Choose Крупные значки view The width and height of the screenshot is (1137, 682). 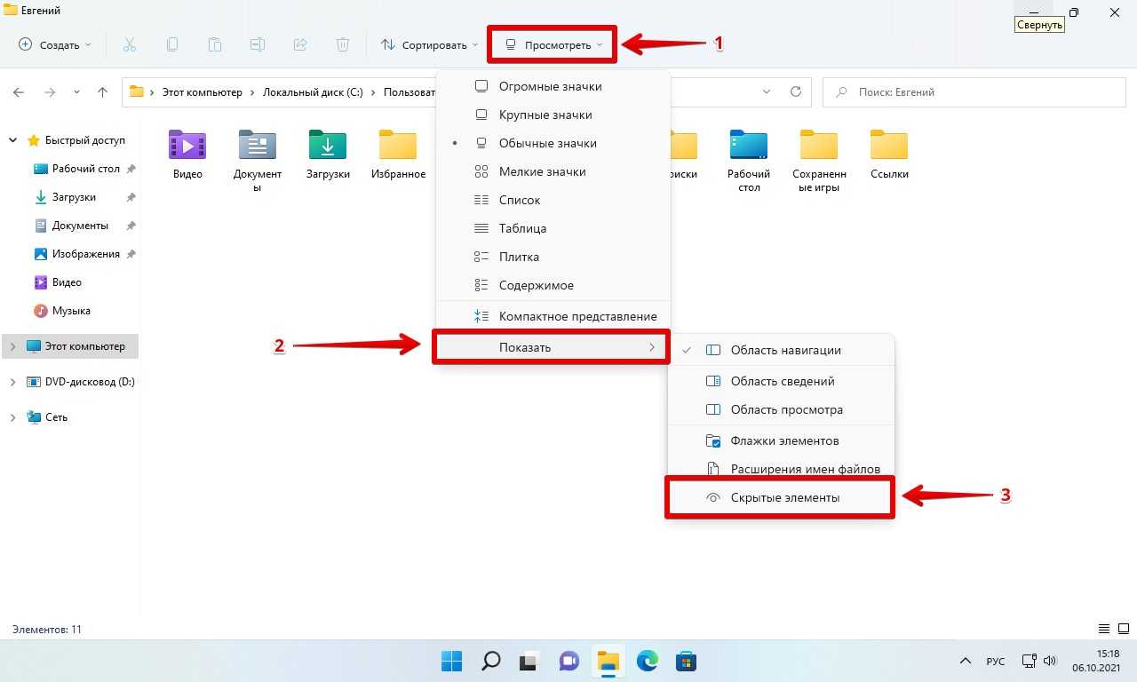coord(553,115)
